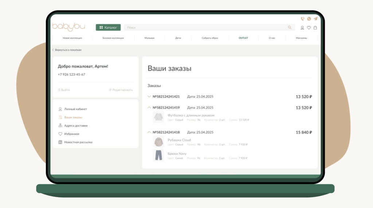Click total 15 840 ₽

click(304, 132)
